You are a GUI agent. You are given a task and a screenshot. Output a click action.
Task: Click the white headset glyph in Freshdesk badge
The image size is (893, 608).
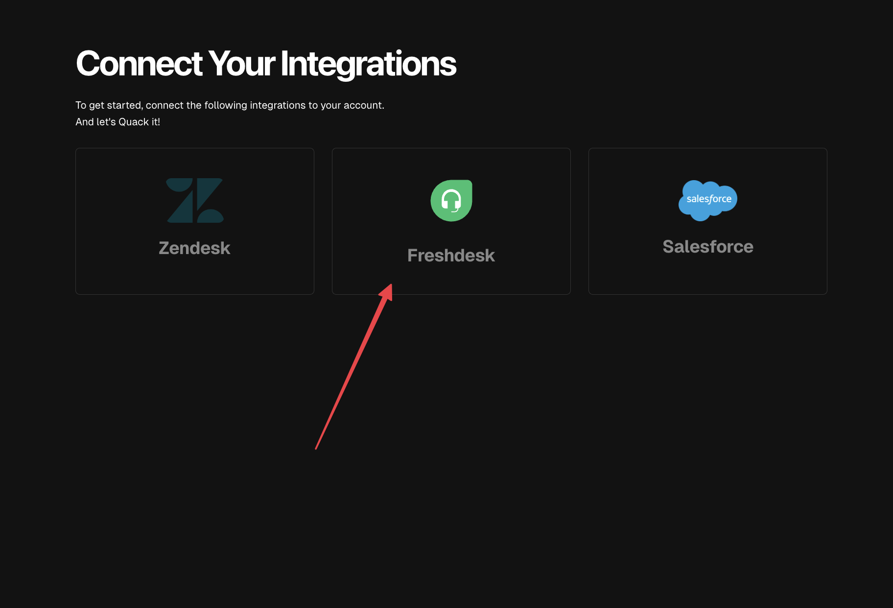[451, 200]
